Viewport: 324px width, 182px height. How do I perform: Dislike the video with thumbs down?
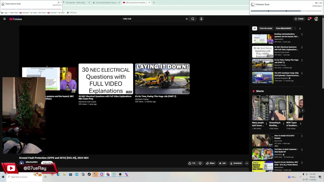200,163
